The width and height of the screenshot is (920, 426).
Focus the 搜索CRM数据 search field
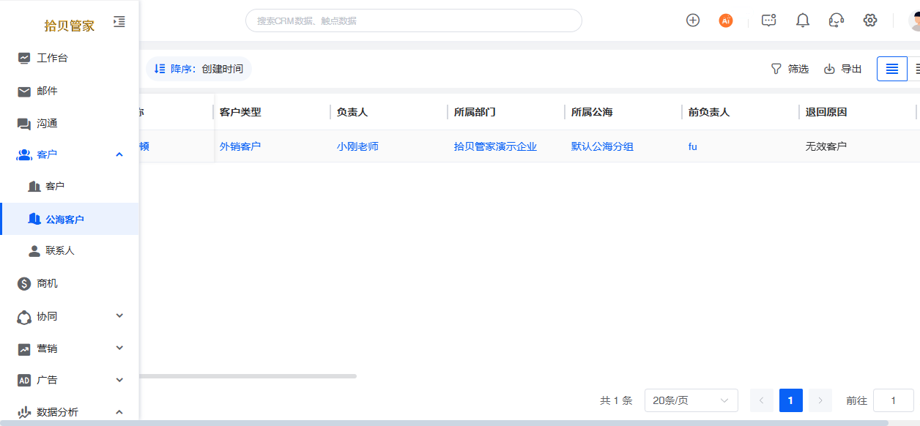point(413,20)
